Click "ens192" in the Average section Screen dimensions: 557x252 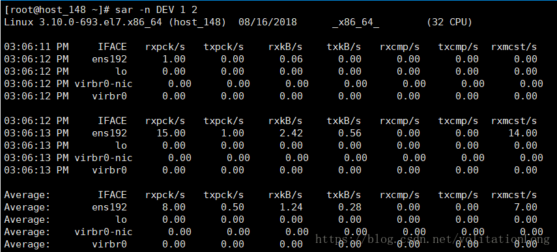click(109, 207)
